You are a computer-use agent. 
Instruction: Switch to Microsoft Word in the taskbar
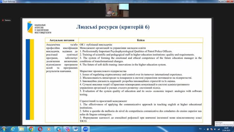(76, 129)
